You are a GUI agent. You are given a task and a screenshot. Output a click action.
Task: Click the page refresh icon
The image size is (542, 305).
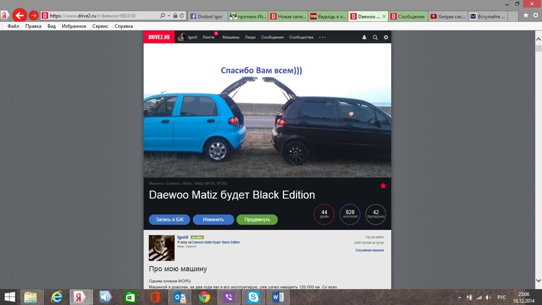pyautogui.click(x=182, y=16)
